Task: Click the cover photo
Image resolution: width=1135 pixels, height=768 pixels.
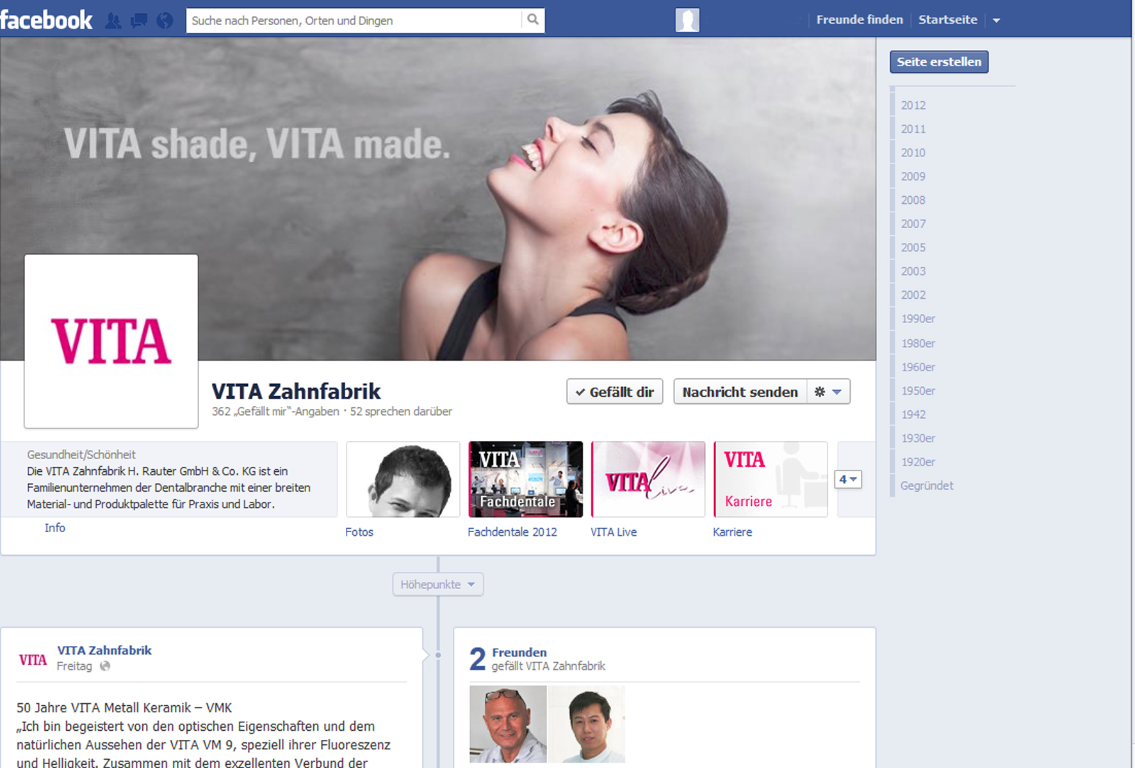Action: tap(438, 199)
